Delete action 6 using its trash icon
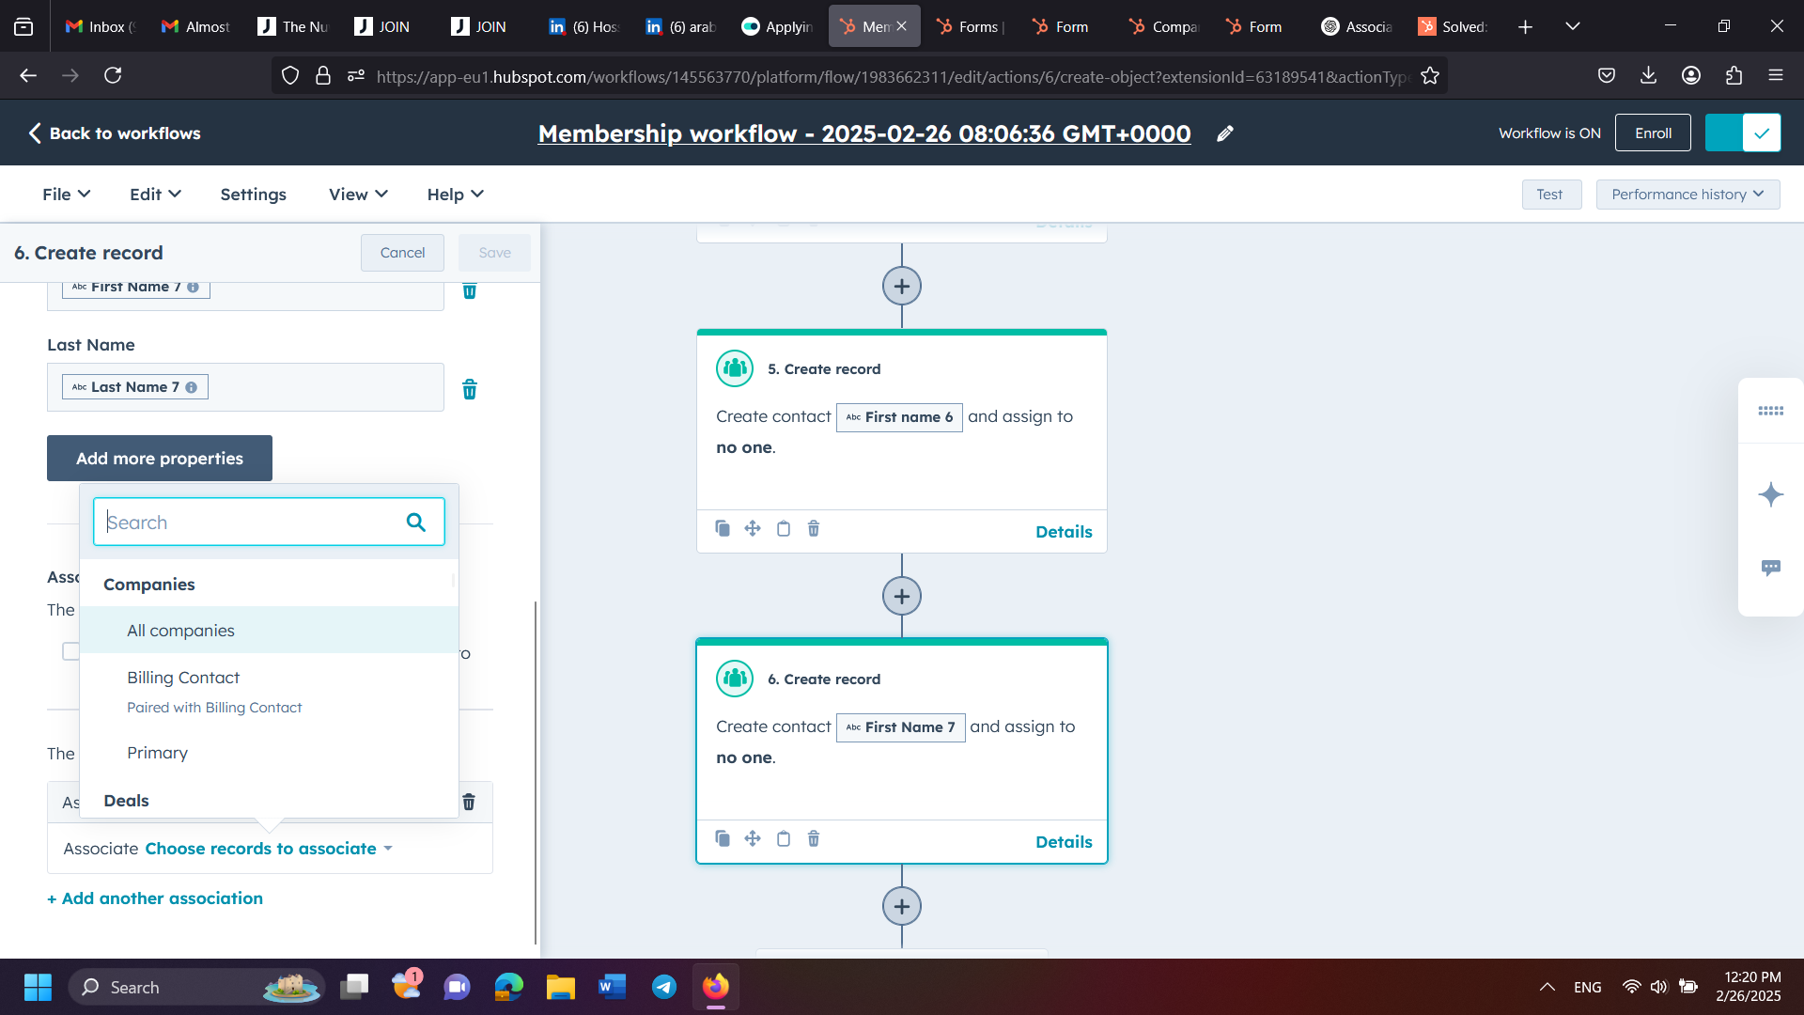 point(814,838)
